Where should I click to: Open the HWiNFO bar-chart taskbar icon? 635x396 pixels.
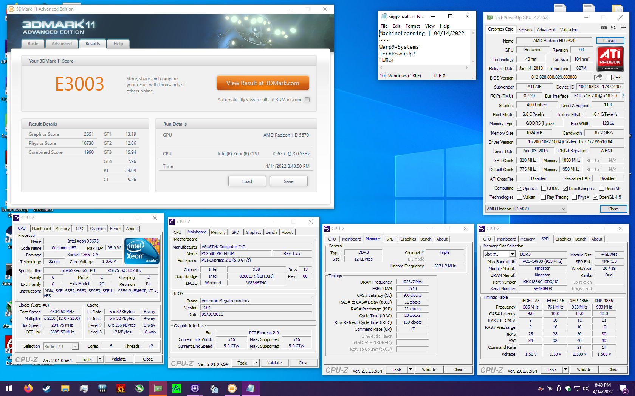pos(102,388)
